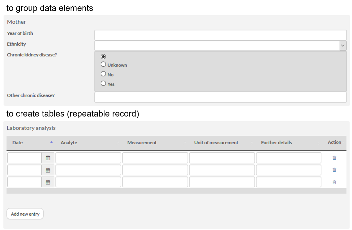
Task: Click second row Date input
Action: (x=24, y=170)
